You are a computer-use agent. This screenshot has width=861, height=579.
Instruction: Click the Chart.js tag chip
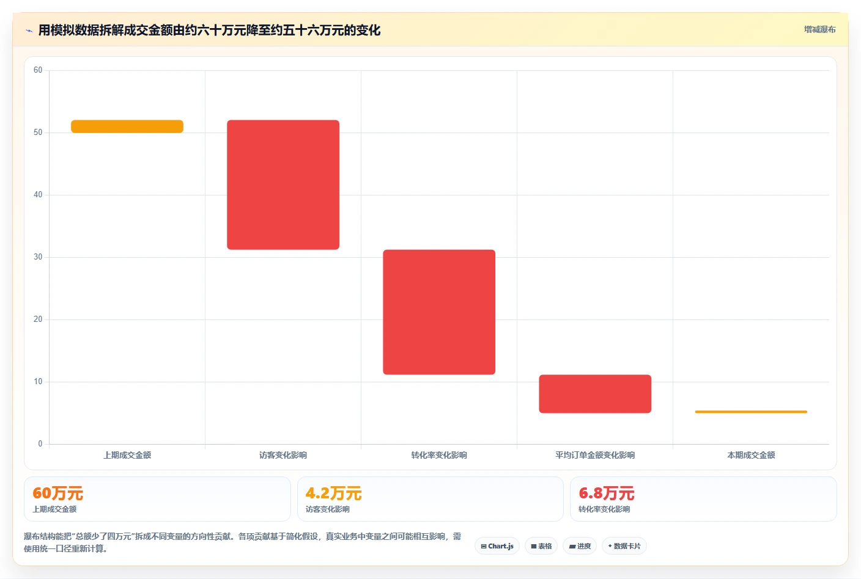(x=497, y=546)
